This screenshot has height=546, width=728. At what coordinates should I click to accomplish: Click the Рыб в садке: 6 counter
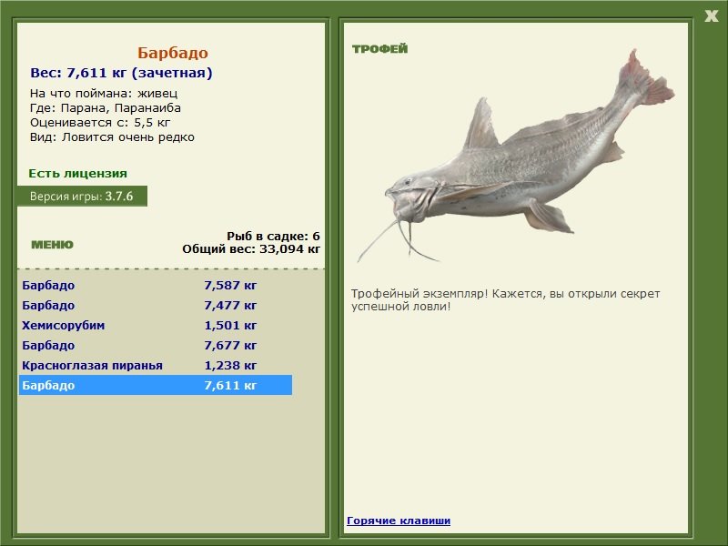273,236
